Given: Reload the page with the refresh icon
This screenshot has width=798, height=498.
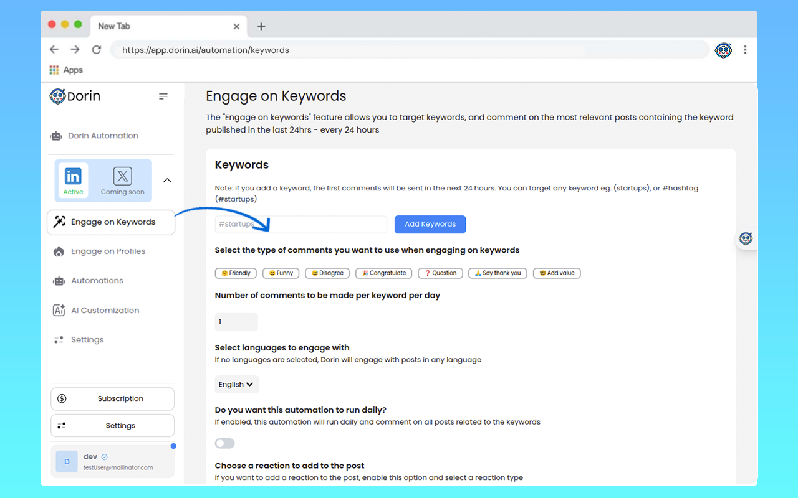Looking at the screenshot, I should coord(97,50).
